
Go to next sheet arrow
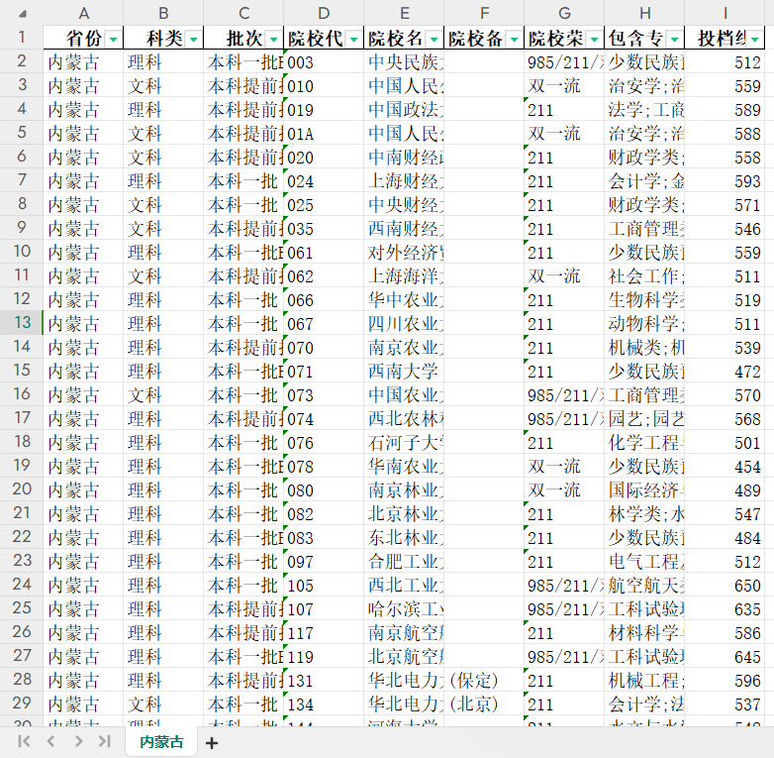pos(78,741)
